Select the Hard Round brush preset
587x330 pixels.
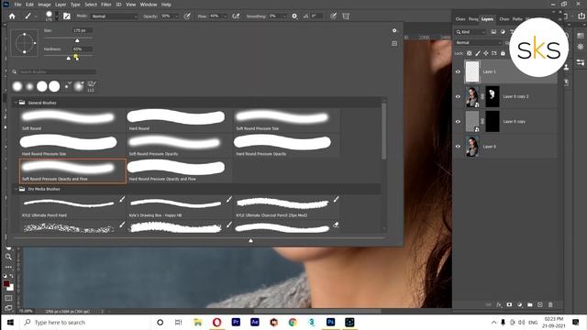tap(179, 120)
